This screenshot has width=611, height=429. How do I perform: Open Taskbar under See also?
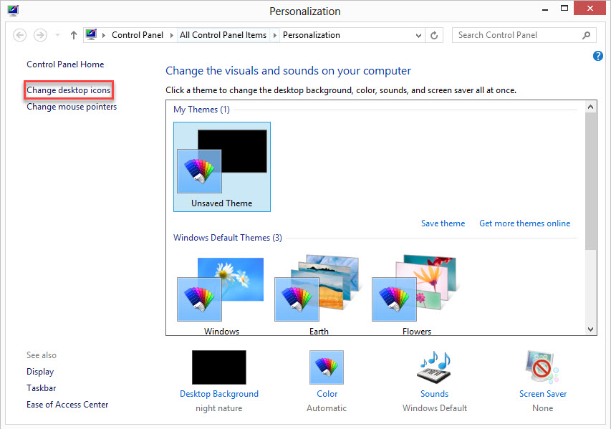pos(42,388)
